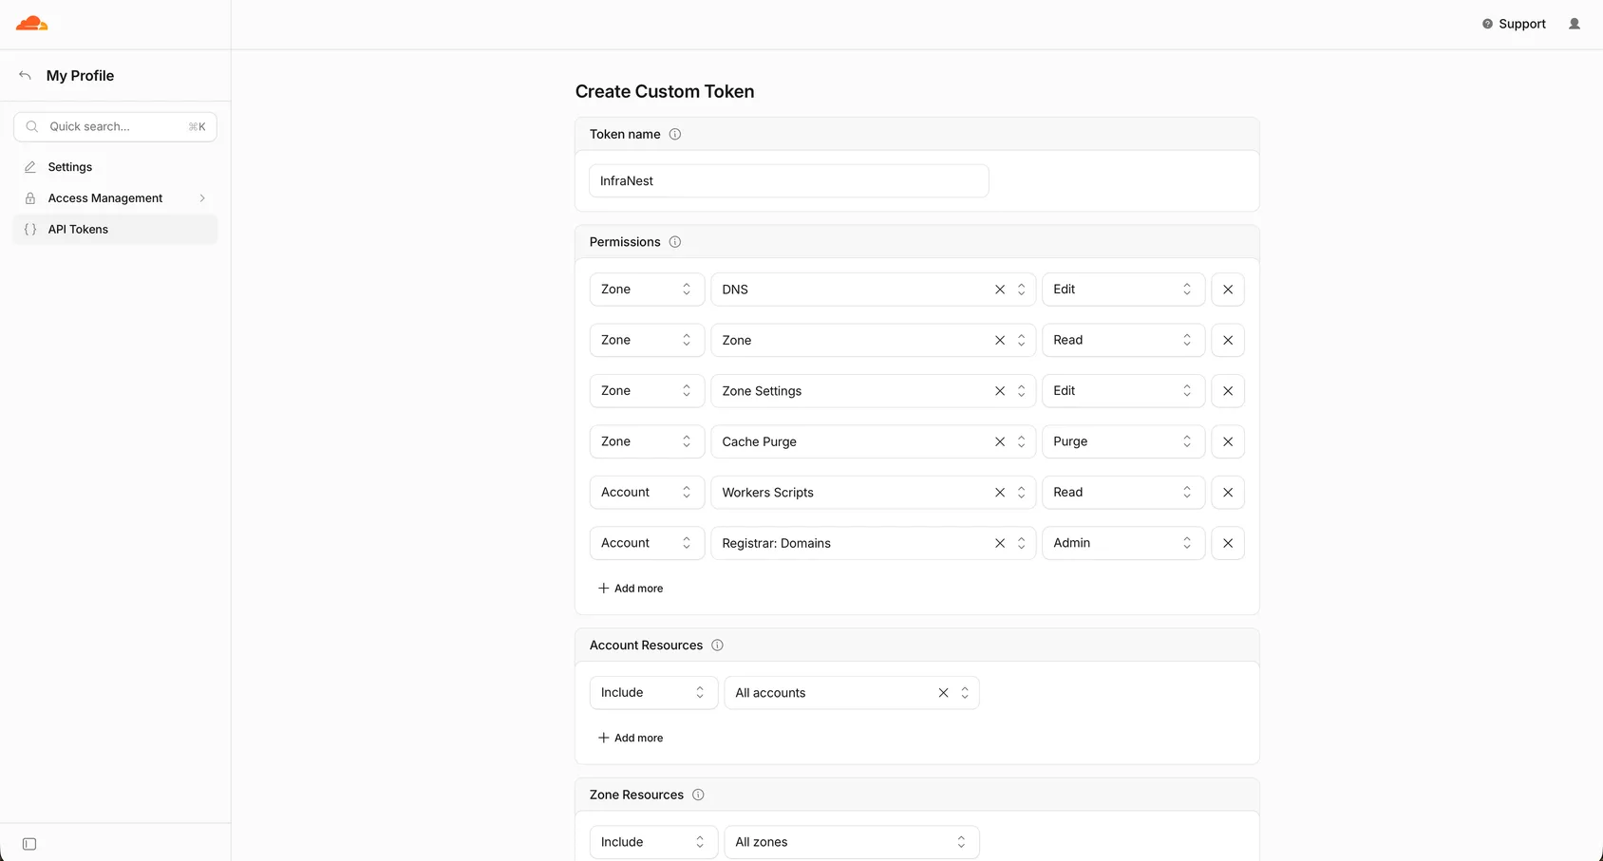Click the Token name input field
The image size is (1603, 861).
789,181
